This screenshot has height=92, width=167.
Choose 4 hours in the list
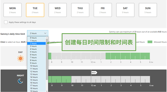pyautogui.click(x=36, y=49)
